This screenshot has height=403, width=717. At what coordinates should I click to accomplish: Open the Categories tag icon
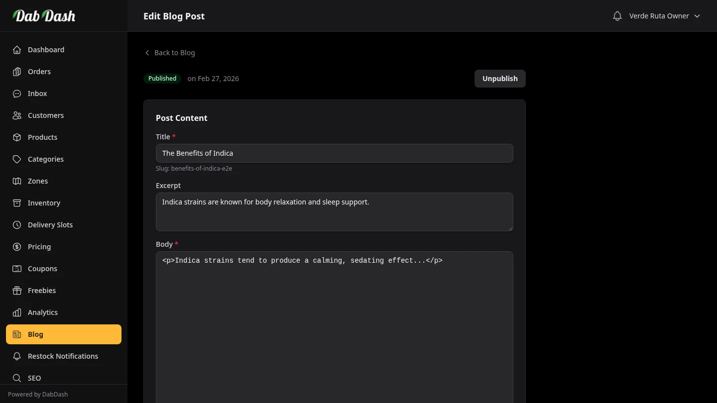[x=17, y=159]
